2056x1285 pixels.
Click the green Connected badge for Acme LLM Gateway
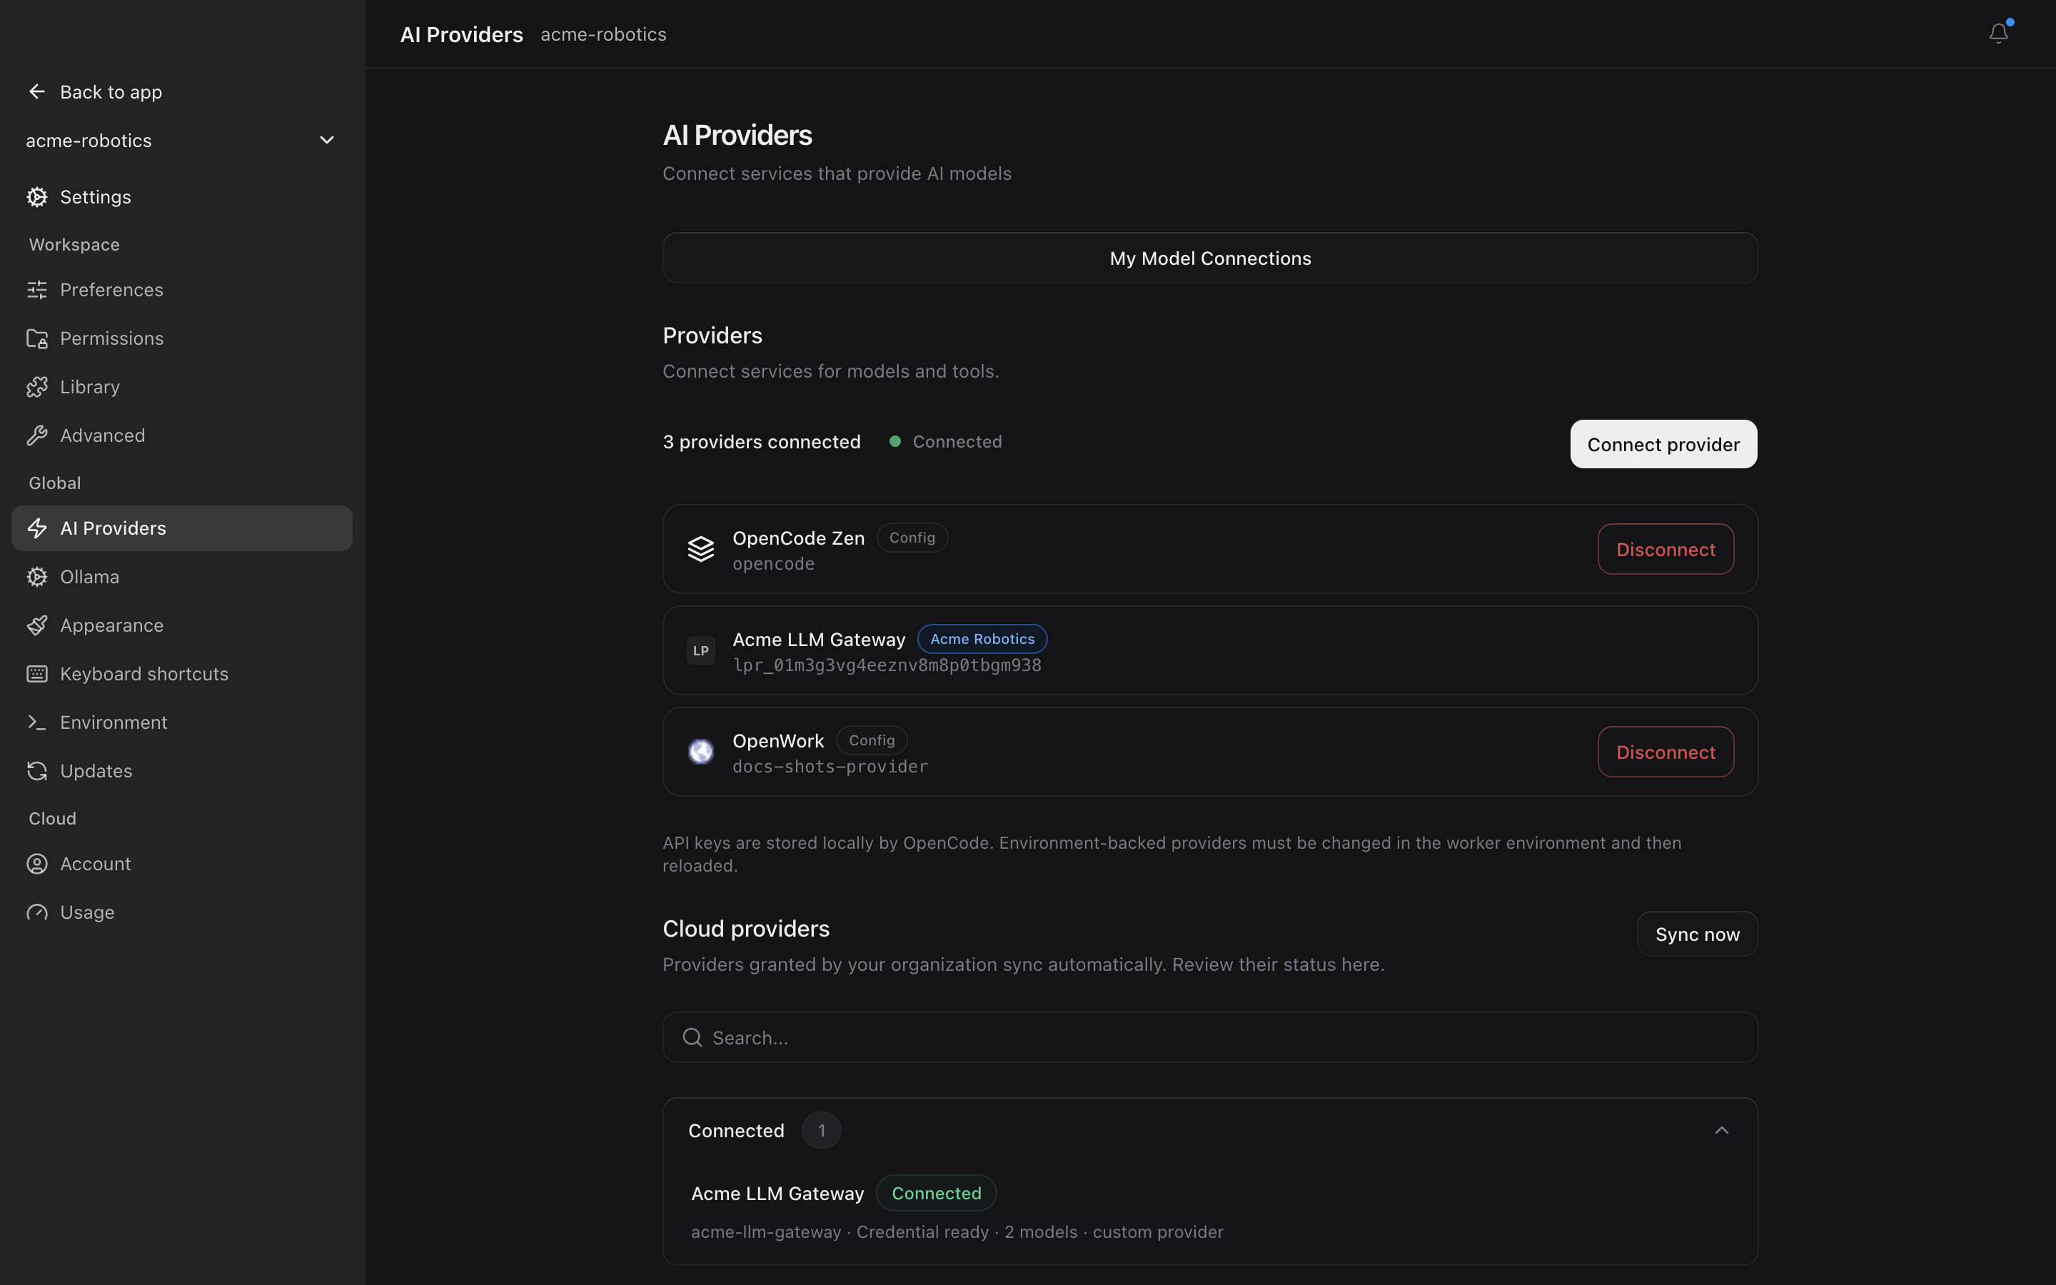point(935,1192)
